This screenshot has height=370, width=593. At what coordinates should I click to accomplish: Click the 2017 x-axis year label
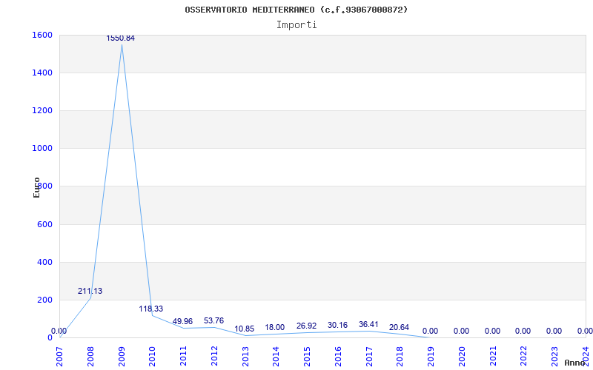tap(369, 357)
